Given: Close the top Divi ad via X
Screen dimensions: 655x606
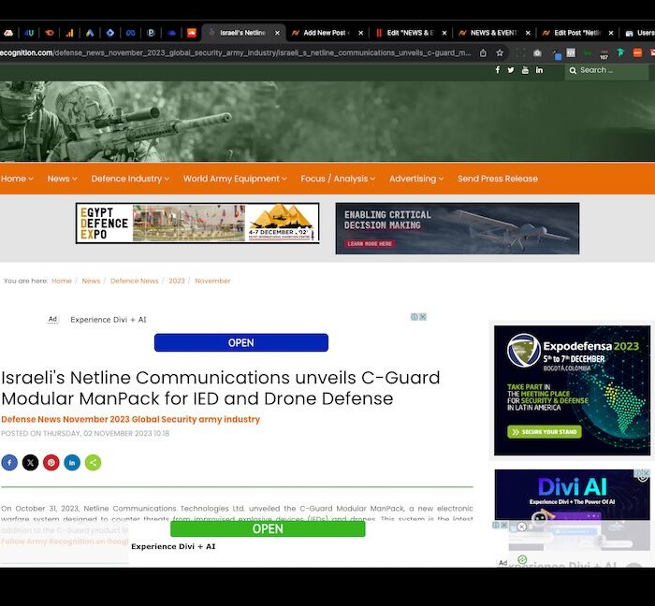Looking at the screenshot, I should (x=423, y=317).
